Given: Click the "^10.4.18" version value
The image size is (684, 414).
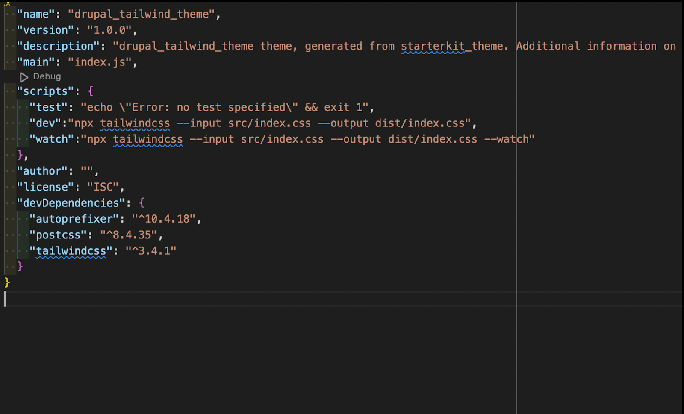Looking at the screenshot, I should pos(164,219).
